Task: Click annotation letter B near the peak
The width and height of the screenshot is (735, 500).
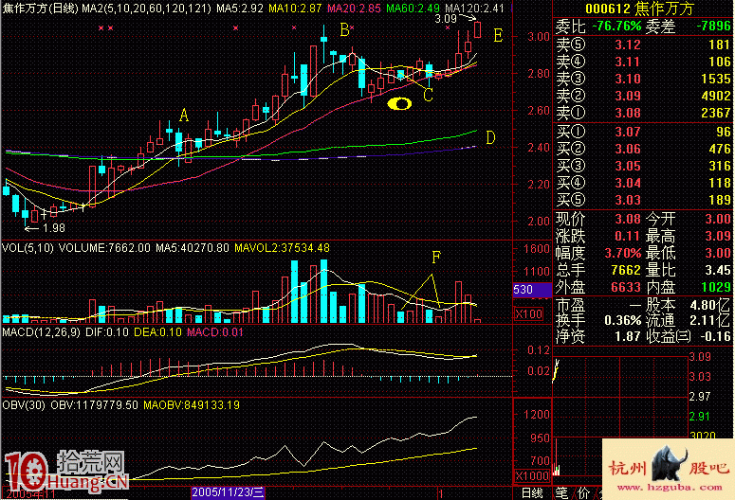Action: coord(344,30)
